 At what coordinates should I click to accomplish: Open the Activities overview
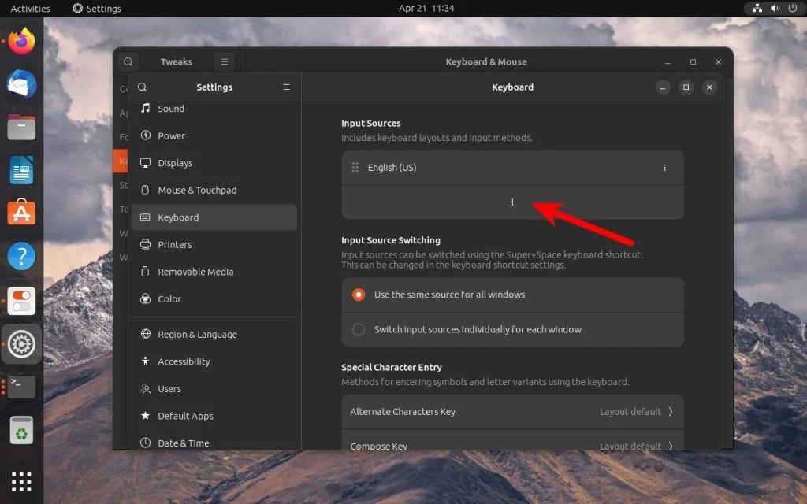(29, 8)
